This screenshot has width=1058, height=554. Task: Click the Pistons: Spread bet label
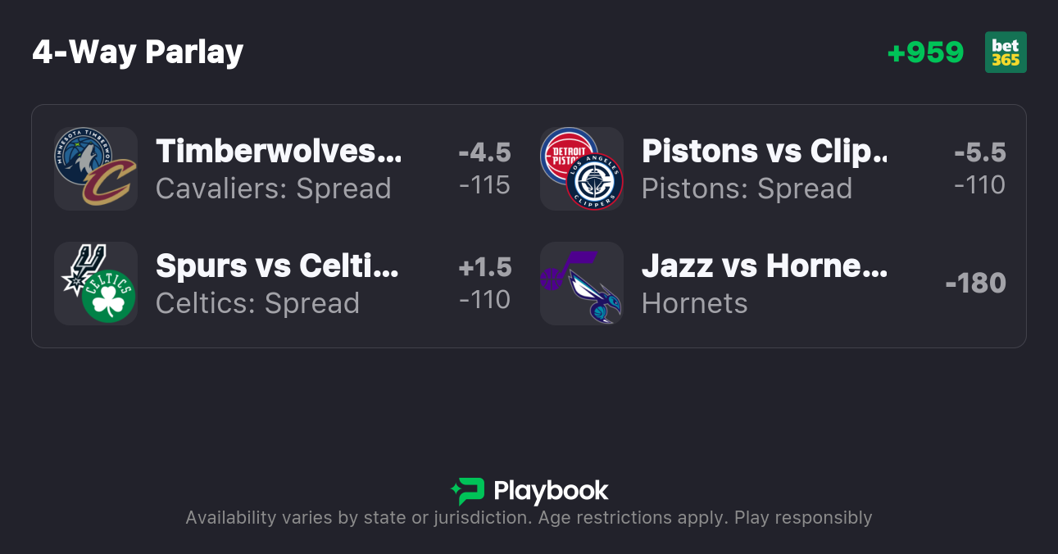pyautogui.click(x=747, y=189)
